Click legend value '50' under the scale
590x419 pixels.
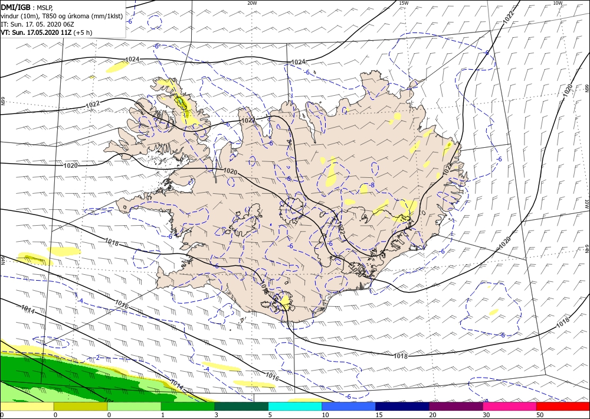540,415
